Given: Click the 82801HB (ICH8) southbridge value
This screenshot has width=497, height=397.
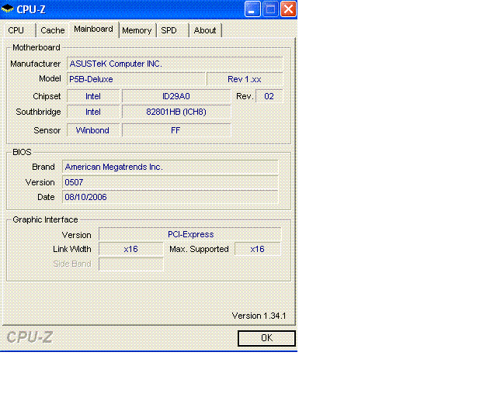Looking at the screenshot, I should [176, 112].
